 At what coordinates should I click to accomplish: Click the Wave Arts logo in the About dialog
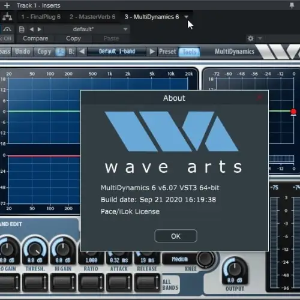pyautogui.click(x=172, y=131)
